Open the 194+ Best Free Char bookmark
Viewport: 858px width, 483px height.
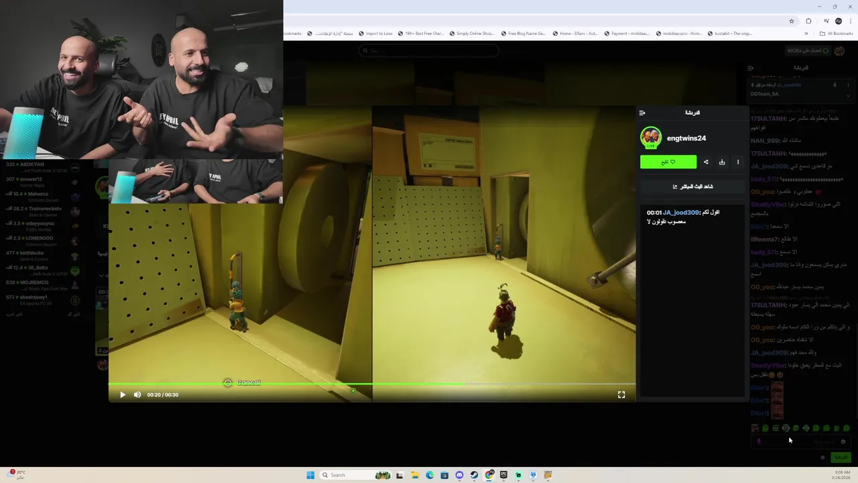pyautogui.click(x=420, y=34)
